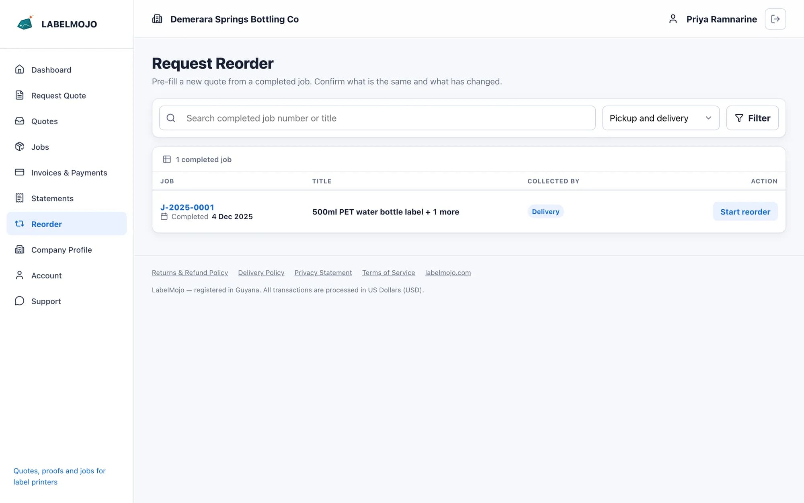The height and width of the screenshot is (503, 804).
Task: Click the log out icon button
Action: click(775, 19)
